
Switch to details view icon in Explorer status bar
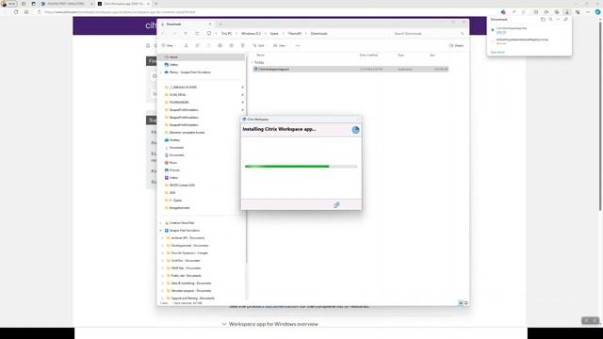tap(461, 303)
